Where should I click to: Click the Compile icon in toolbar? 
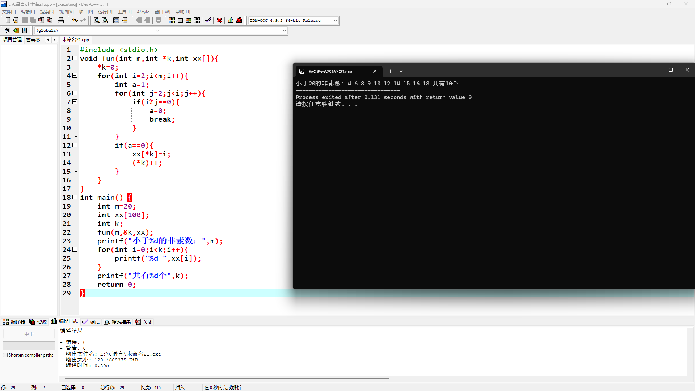pyautogui.click(x=172, y=20)
